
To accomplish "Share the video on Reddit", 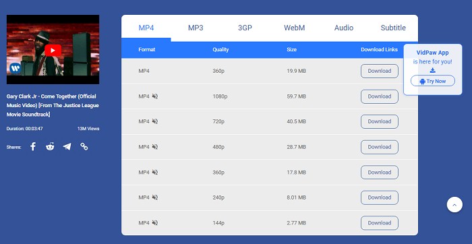I will (x=50, y=146).
